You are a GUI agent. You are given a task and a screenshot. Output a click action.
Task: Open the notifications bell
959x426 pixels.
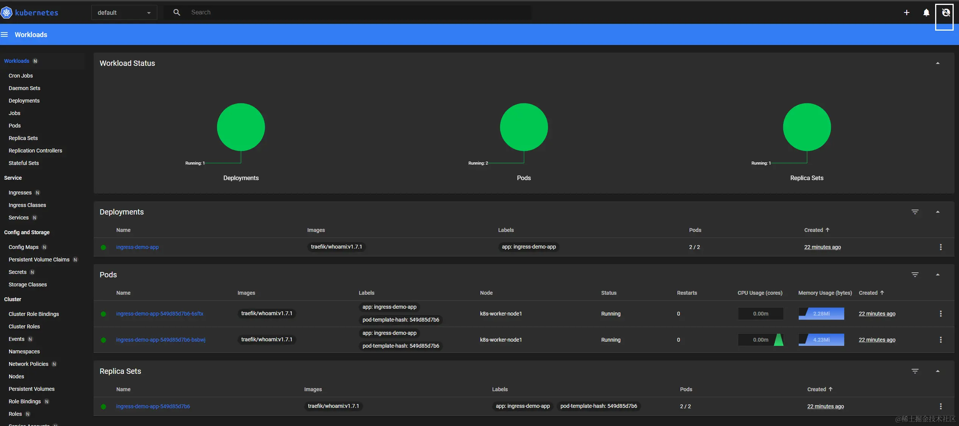coord(926,12)
